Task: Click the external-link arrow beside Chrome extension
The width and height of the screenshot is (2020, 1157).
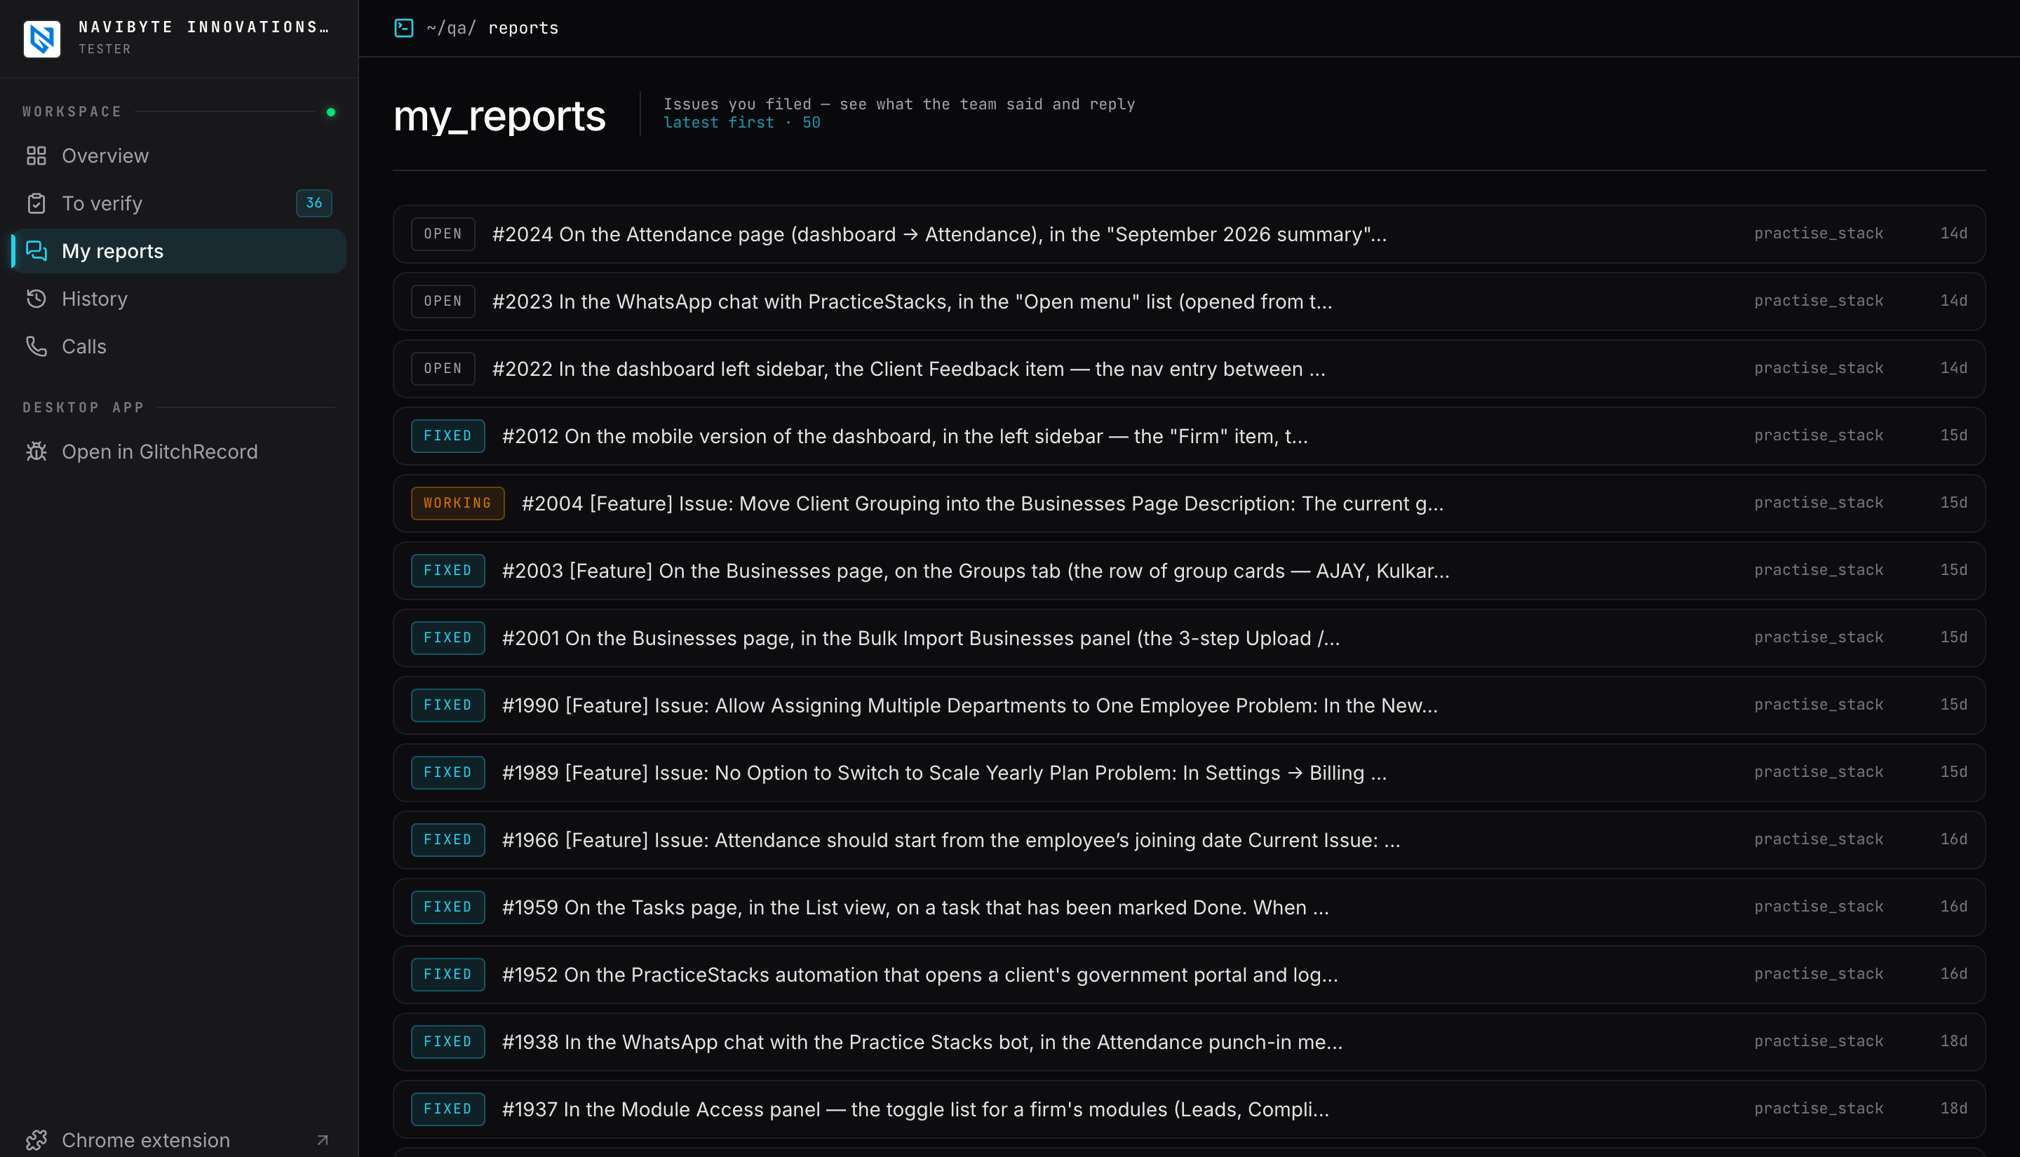Action: click(322, 1140)
